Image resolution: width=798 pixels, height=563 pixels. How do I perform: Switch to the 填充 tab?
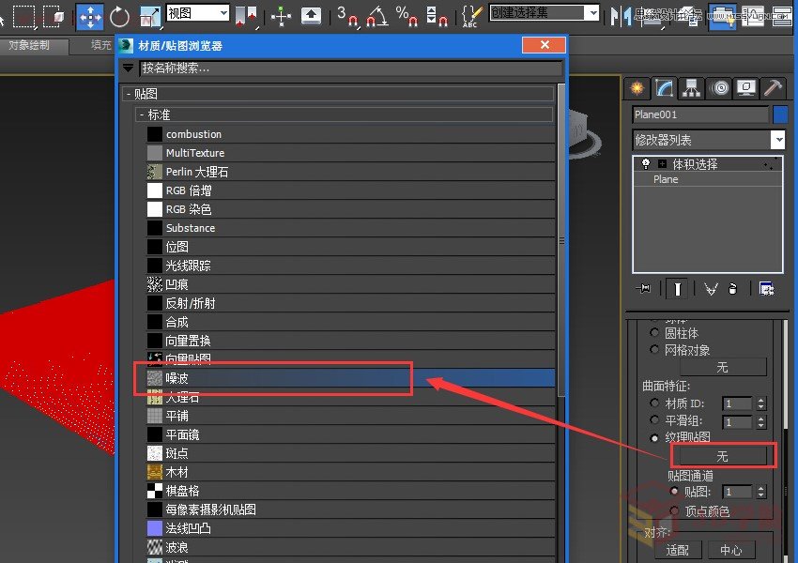(100, 44)
